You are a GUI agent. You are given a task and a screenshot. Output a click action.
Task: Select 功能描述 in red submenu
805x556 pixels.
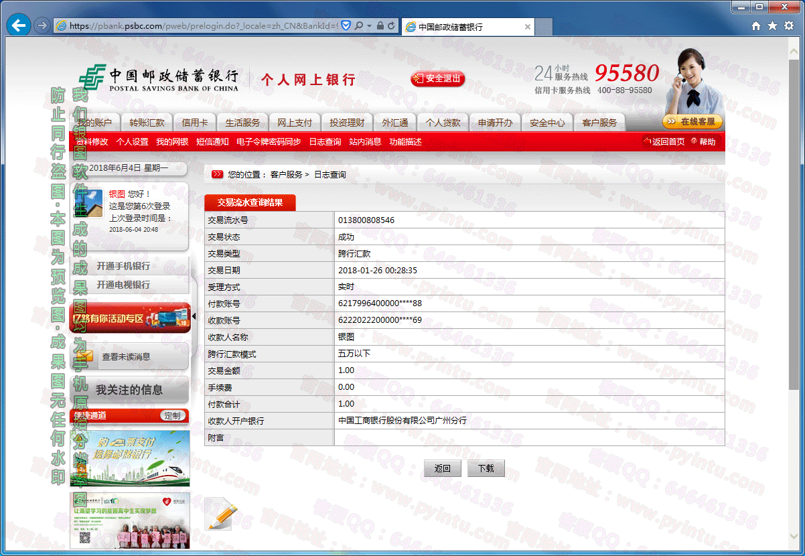[405, 141]
